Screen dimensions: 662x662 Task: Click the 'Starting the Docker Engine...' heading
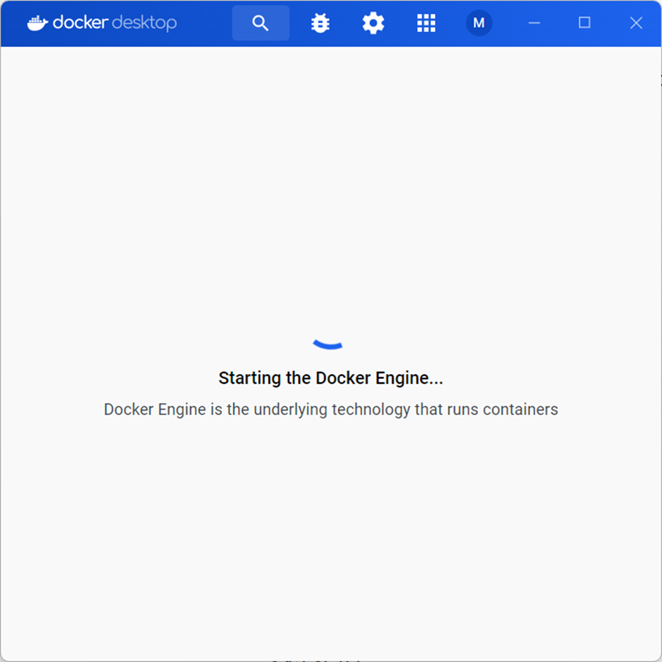(x=330, y=378)
